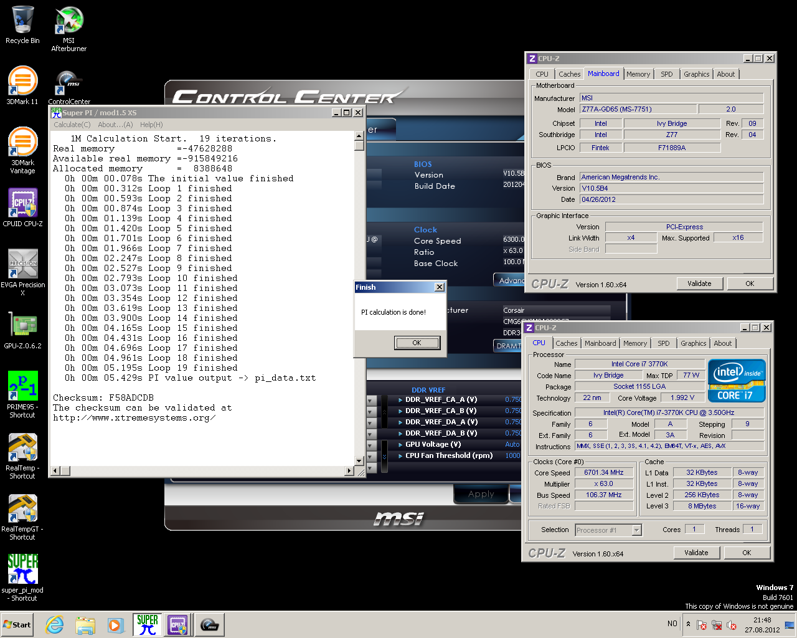The height and width of the screenshot is (638, 797).
Task: Click the Show Desktop icon beside the clock
Action: 790,624
